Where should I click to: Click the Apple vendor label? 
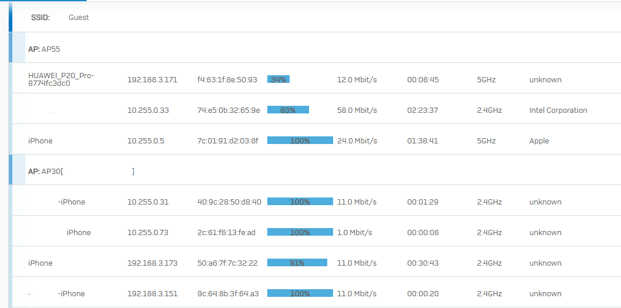point(539,141)
